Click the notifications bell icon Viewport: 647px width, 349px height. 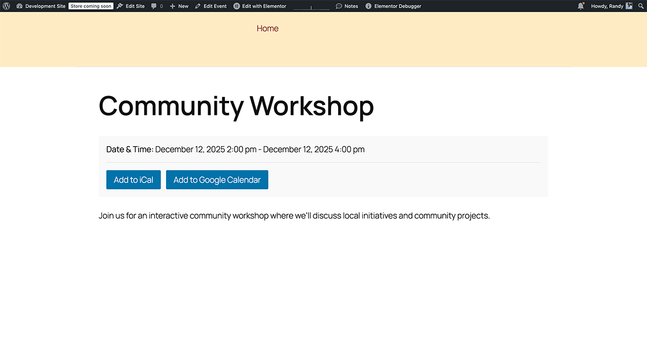pos(581,6)
